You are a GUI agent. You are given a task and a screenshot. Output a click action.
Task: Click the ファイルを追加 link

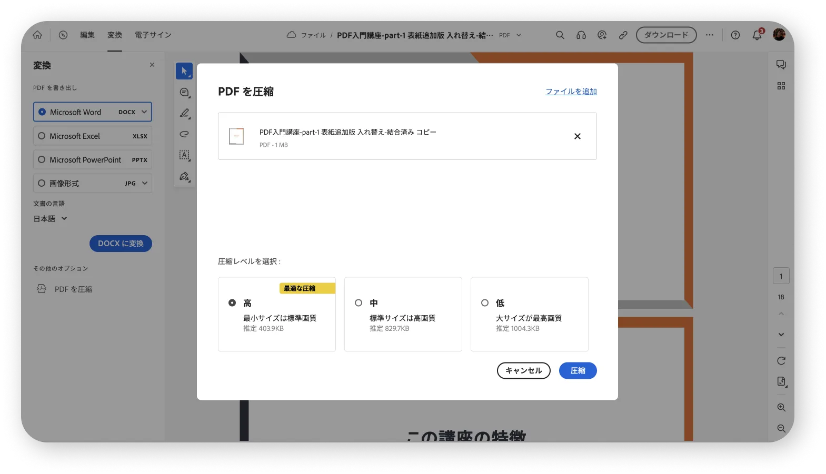tap(571, 92)
